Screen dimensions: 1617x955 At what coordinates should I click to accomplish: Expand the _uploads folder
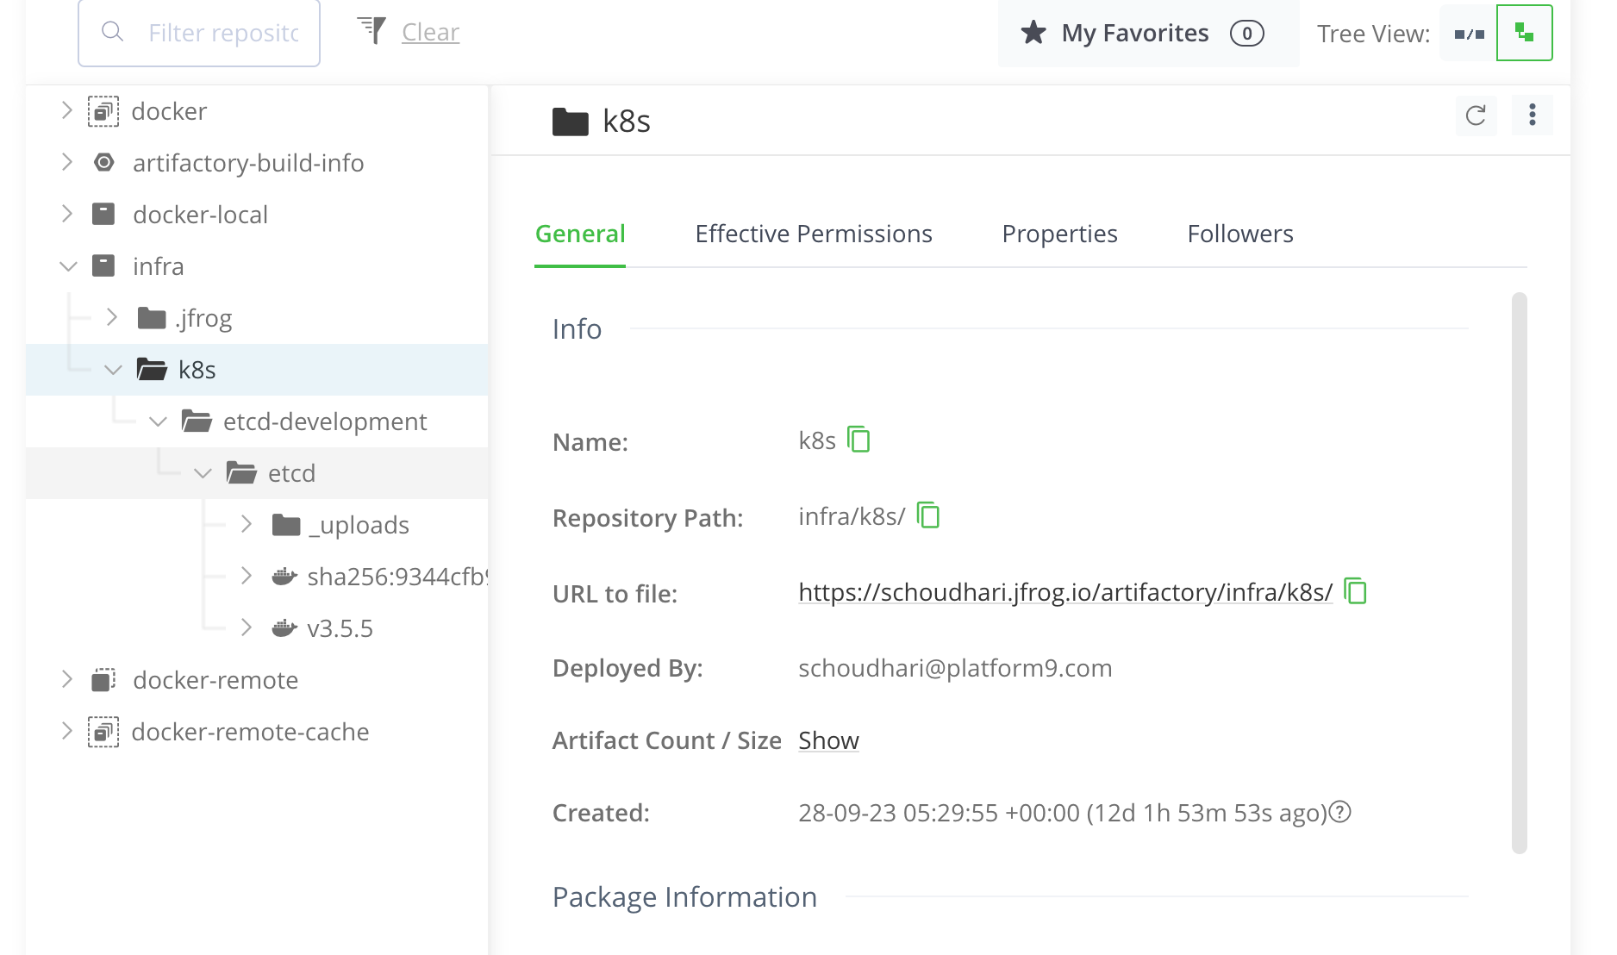coord(247,524)
